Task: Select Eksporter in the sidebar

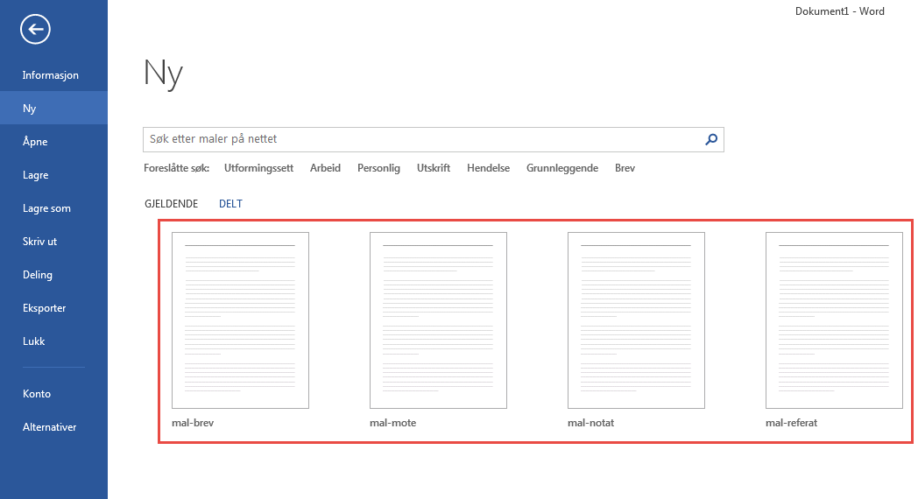Action: coord(53,308)
